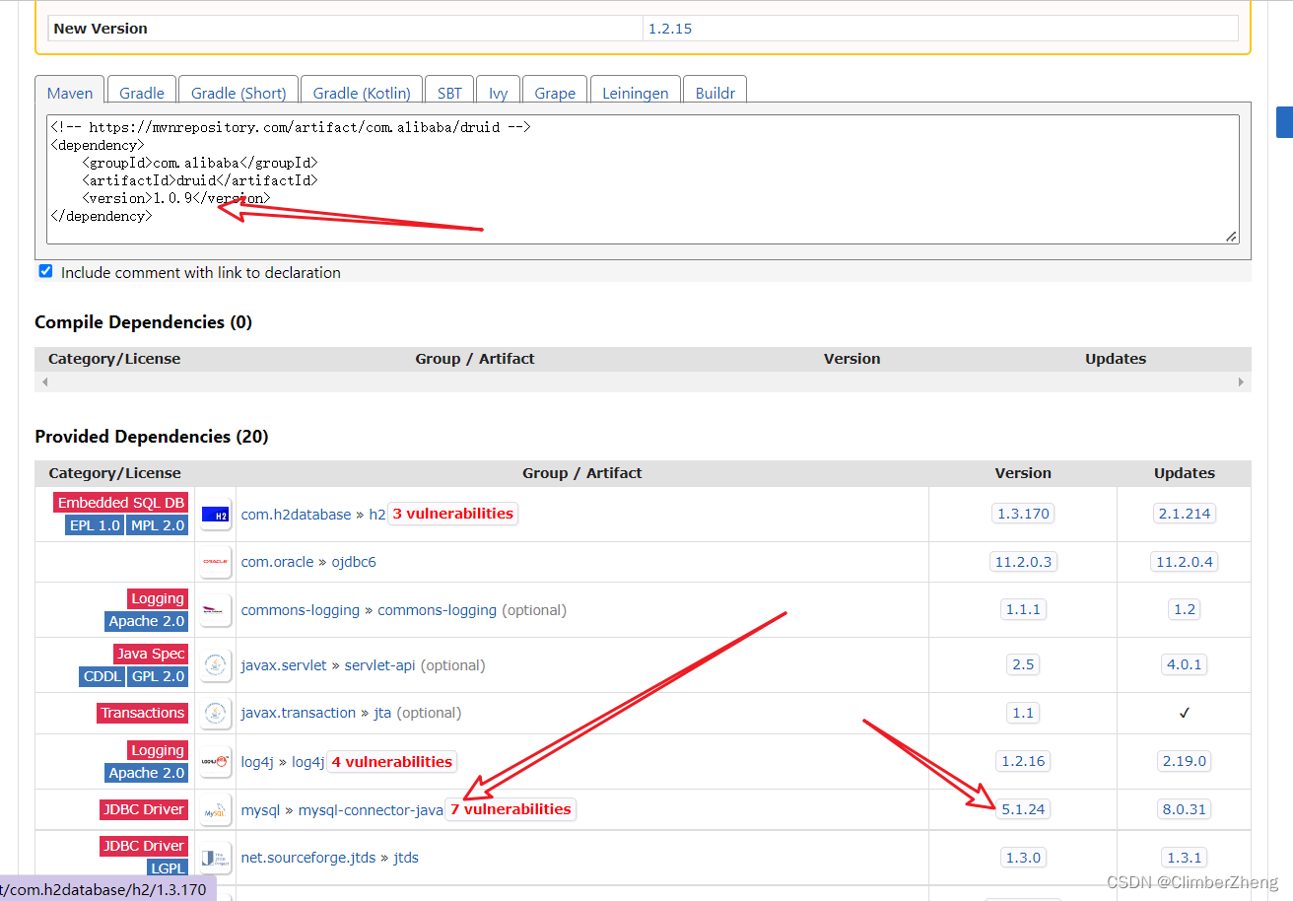Screen dimensions: 1293x901
Task: Click the Oracle ojdbc6 logo icon
Action: point(215,562)
